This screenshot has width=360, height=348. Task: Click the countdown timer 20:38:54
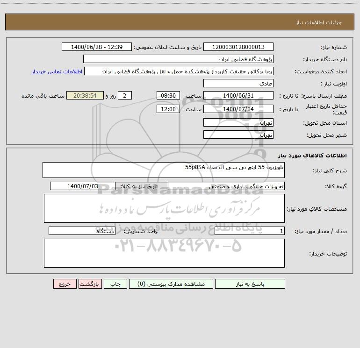85,96
